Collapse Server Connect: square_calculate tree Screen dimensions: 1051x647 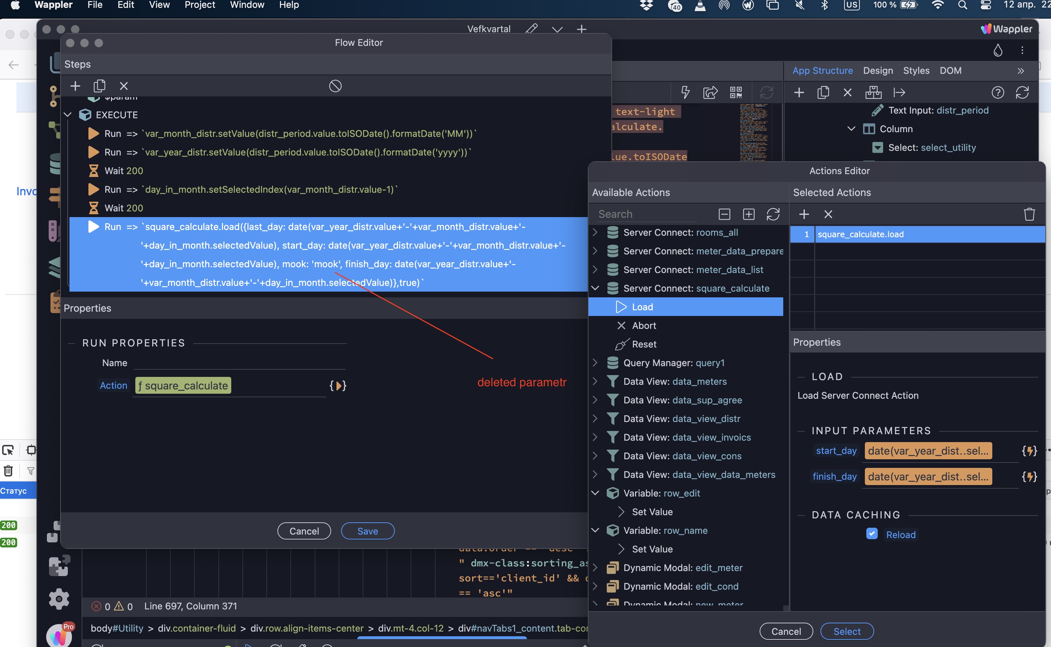point(595,288)
